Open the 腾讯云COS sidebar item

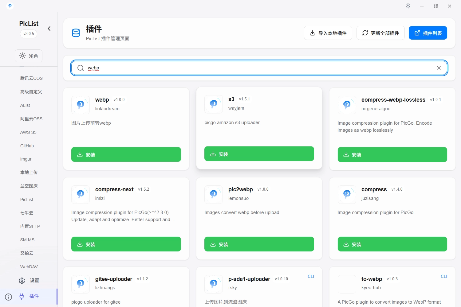[x=31, y=78]
